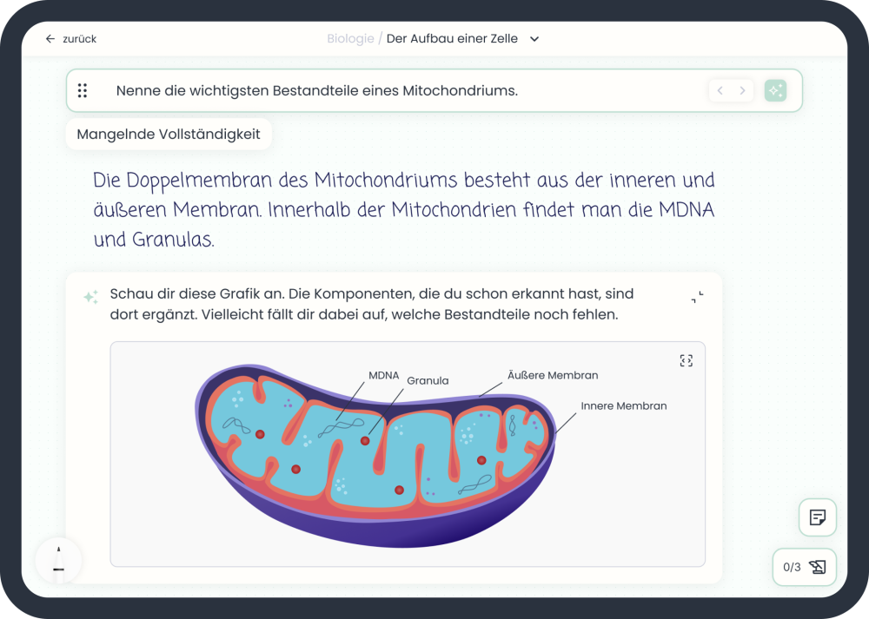Image resolution: width=869 pixels, height=619 pixels.
Task: Navigate to the Biologie breadcrumb
Action: (x=350, y=39)
